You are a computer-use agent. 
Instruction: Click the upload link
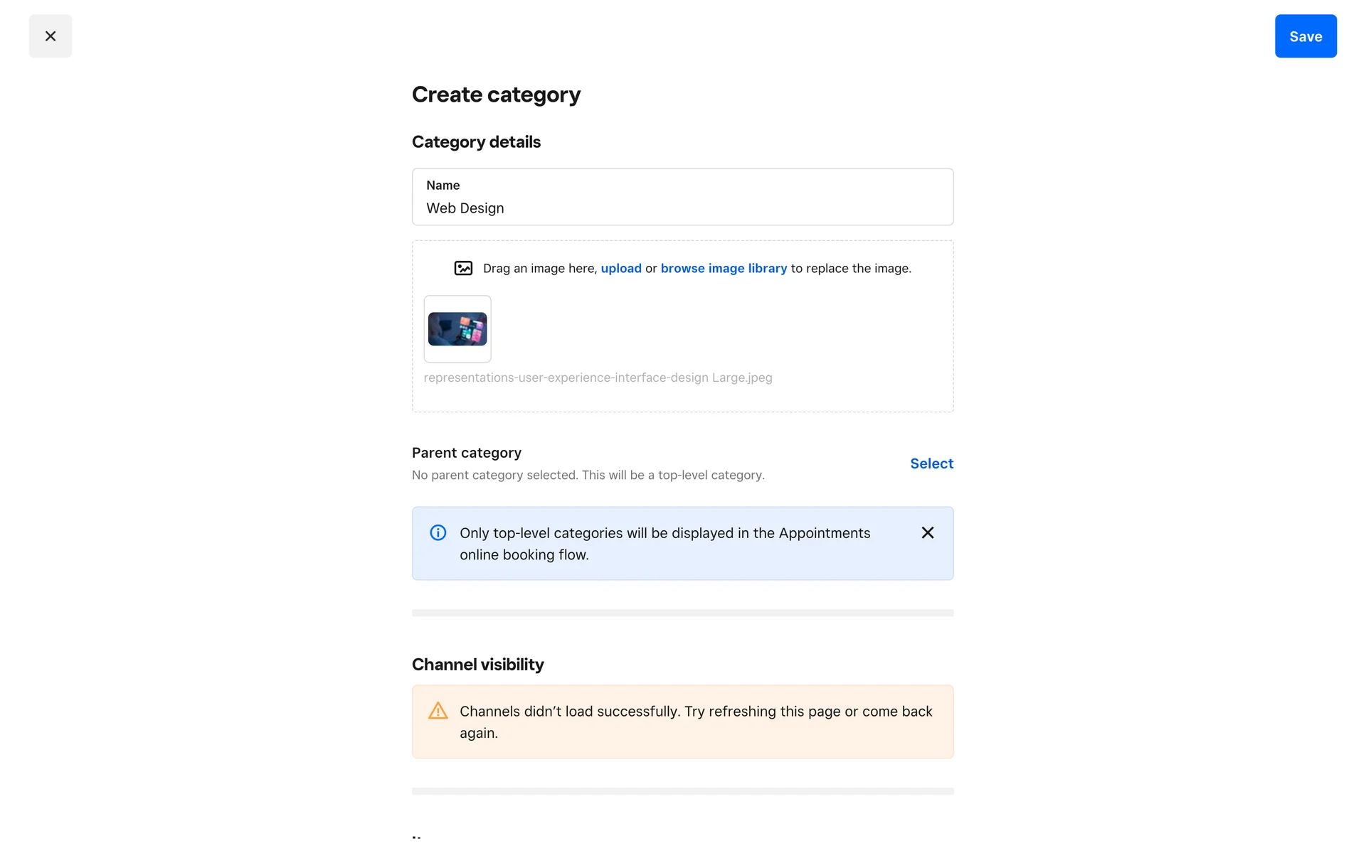[620, 268]
